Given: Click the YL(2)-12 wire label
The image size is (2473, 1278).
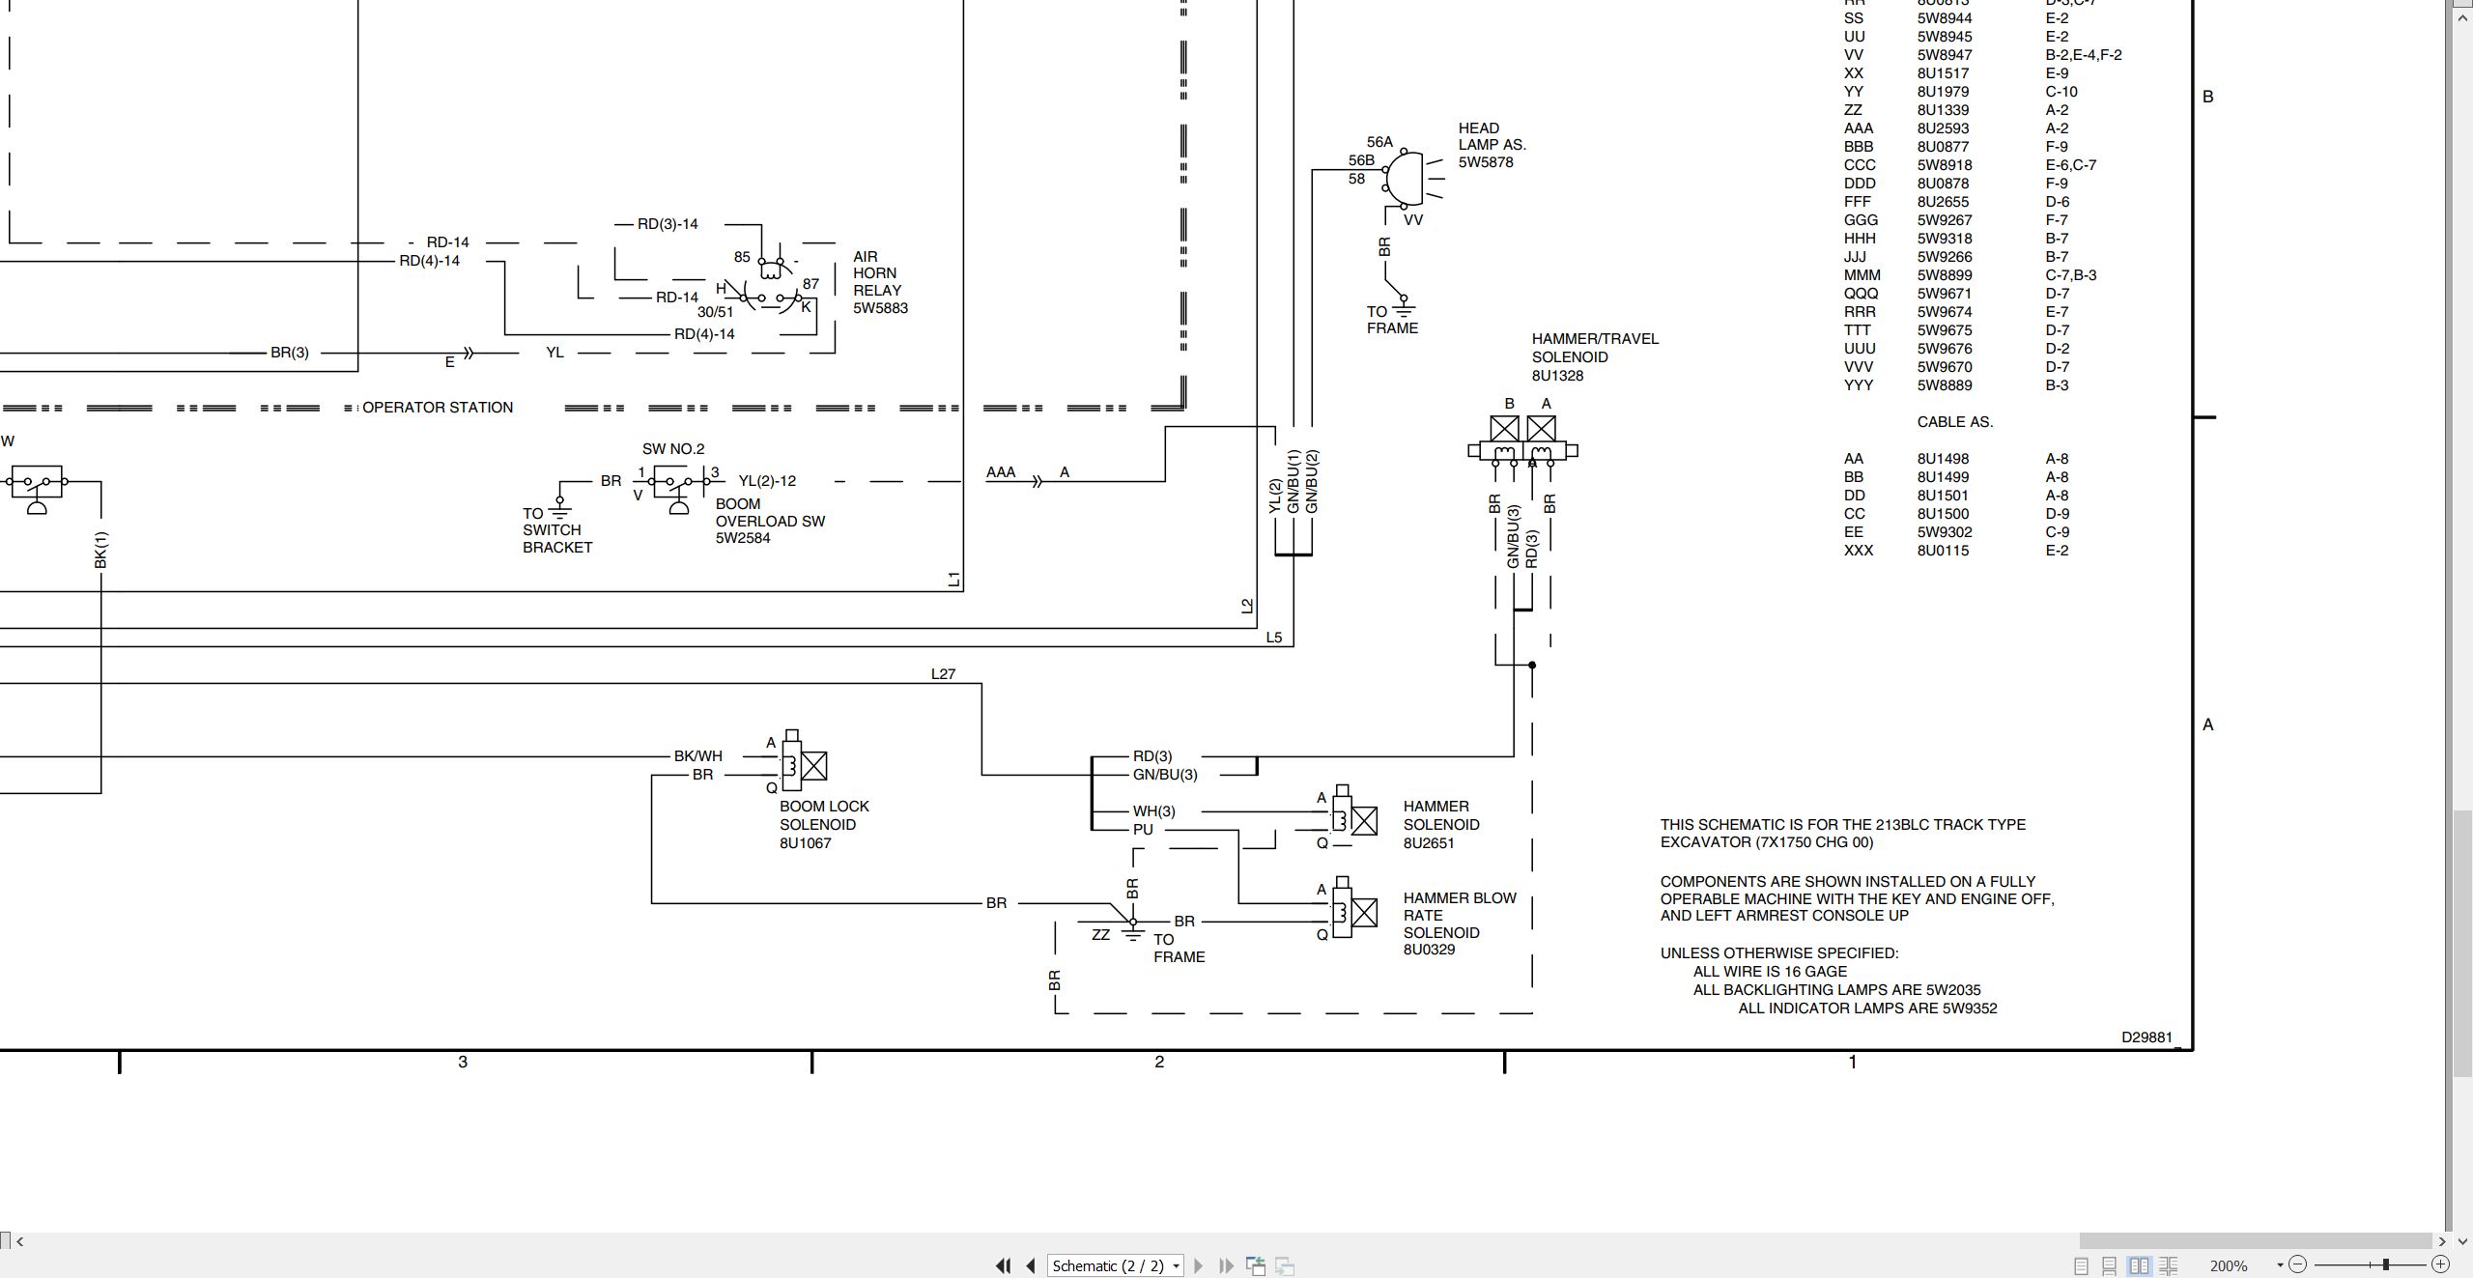Looking at the screenshot, I should [767, 481].
